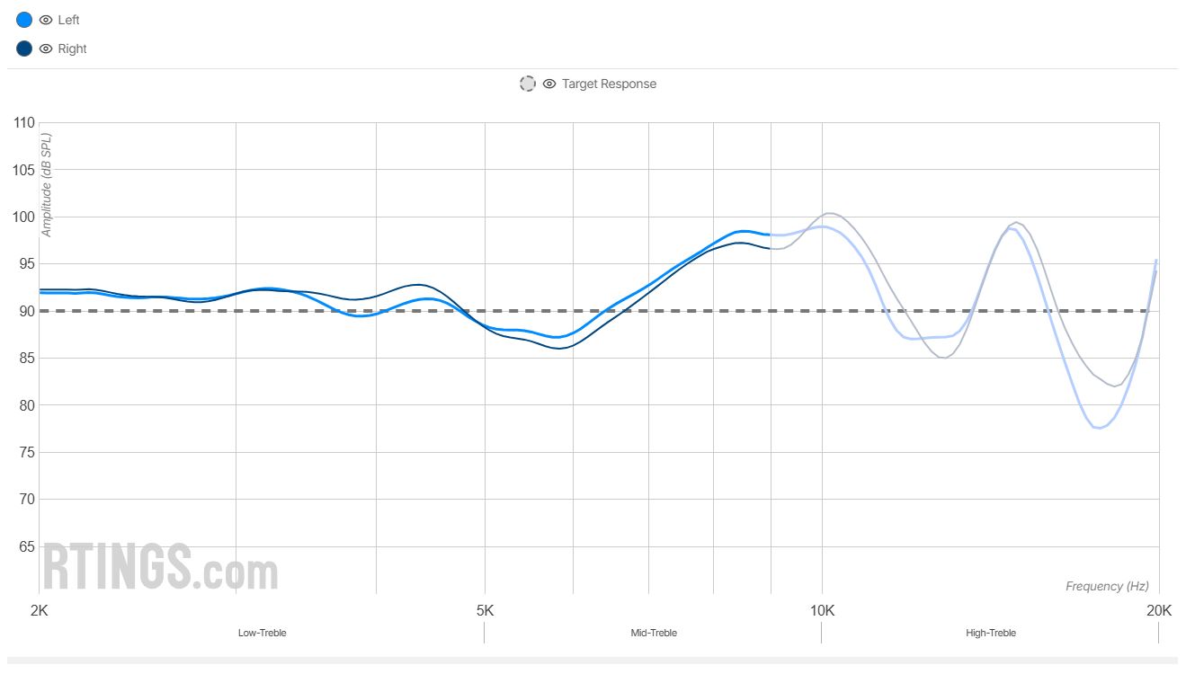Click the bright blue Left channel circle
The image size is (1186, 674).
click(x=24, y=20)
